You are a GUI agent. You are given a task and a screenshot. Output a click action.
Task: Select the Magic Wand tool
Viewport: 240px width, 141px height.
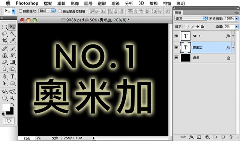pos(12,34)
